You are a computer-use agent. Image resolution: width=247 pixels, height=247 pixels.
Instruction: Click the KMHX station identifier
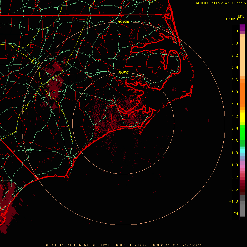[158, 245]
